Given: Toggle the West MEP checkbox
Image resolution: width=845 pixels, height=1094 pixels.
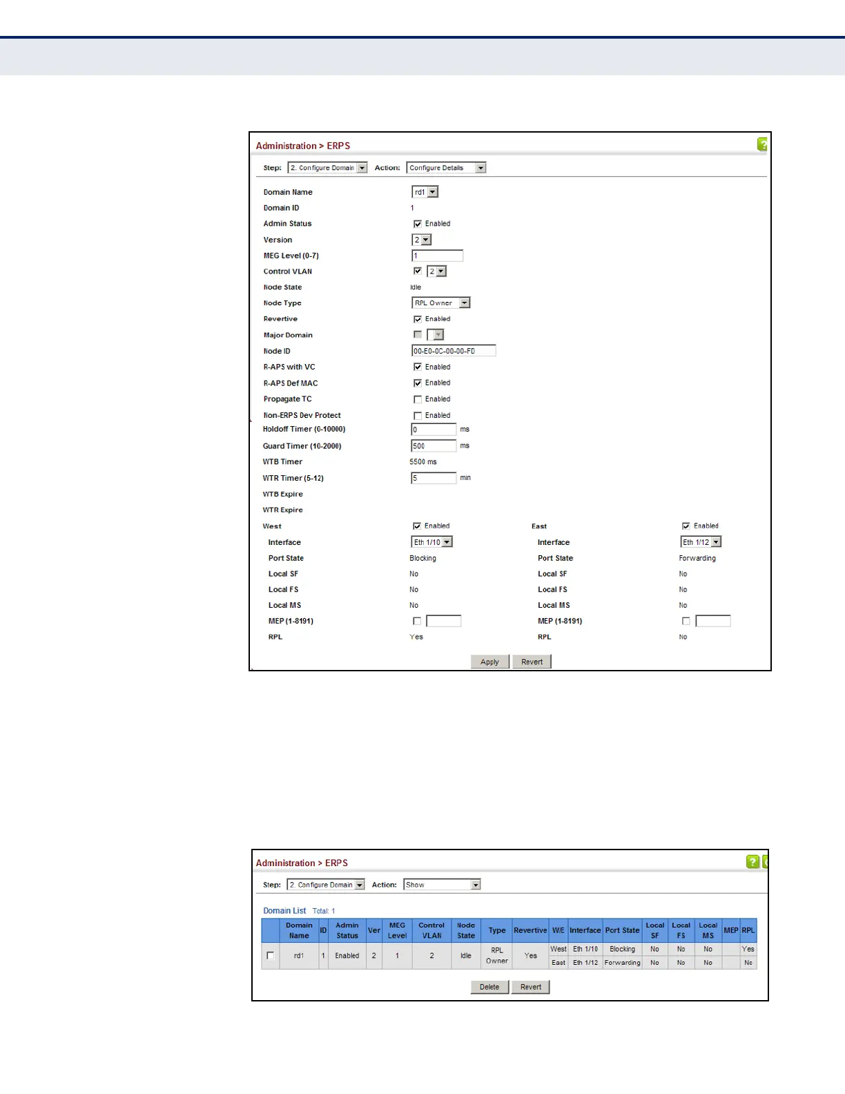Looking at the screenshot, I should (417, 621).
